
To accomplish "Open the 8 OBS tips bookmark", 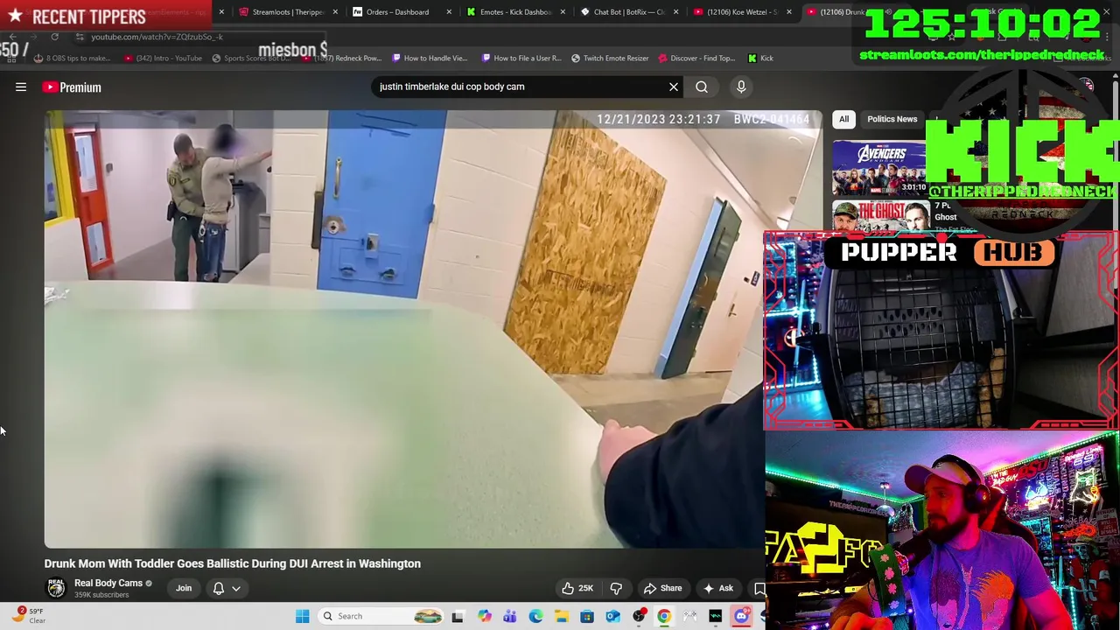I will click(72, 58).
